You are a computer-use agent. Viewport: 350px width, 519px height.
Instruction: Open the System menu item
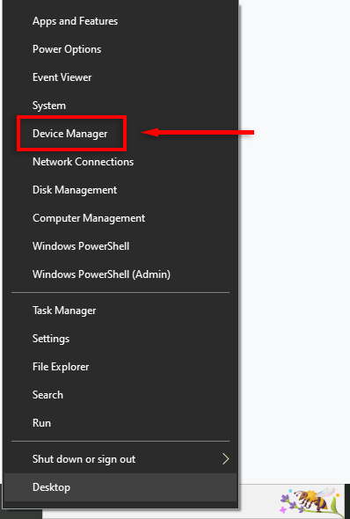[120, 106]
